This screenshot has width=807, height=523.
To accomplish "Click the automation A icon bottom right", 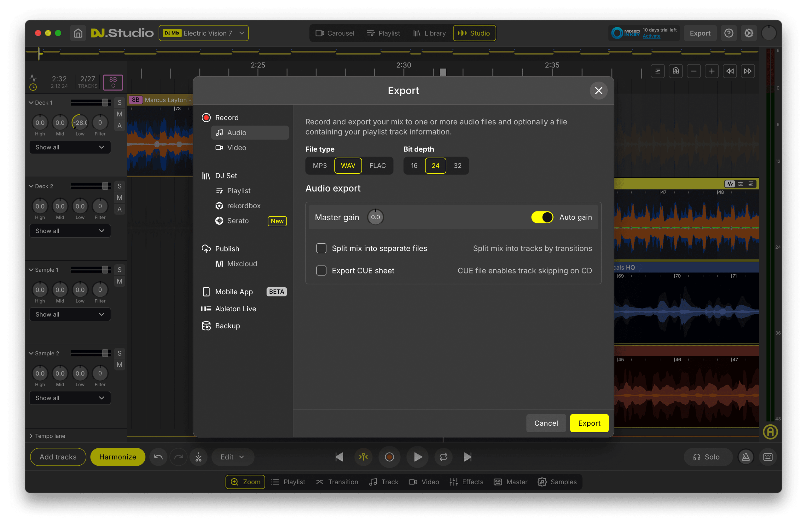I will (770, 432).
